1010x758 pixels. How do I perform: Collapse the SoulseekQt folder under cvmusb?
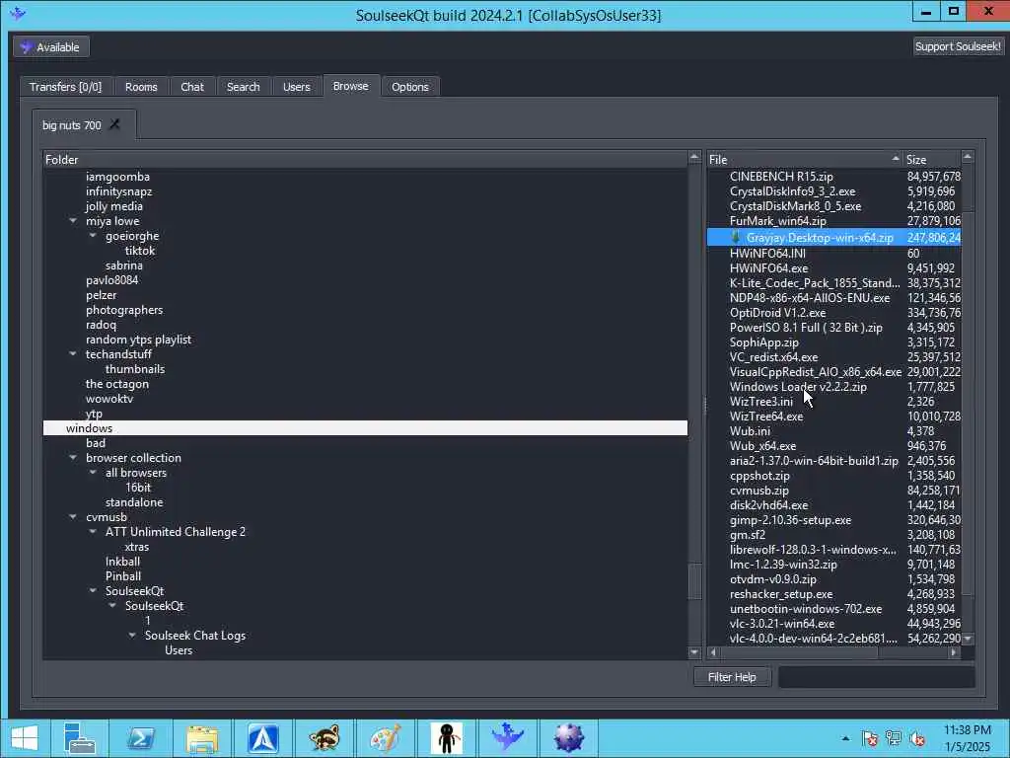point(93,591)
